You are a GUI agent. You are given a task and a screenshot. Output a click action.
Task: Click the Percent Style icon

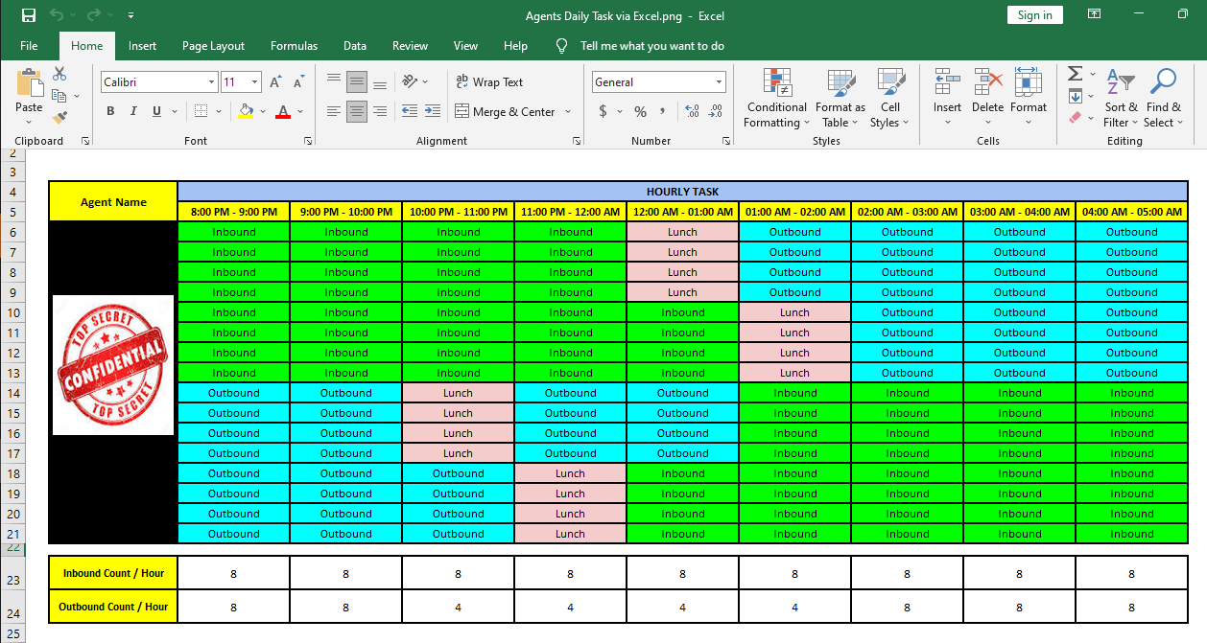point(640,111)
